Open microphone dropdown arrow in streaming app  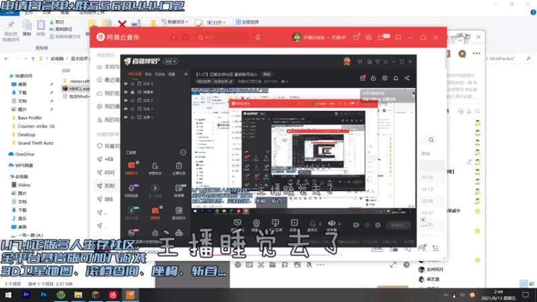click(x=320, y=224)
